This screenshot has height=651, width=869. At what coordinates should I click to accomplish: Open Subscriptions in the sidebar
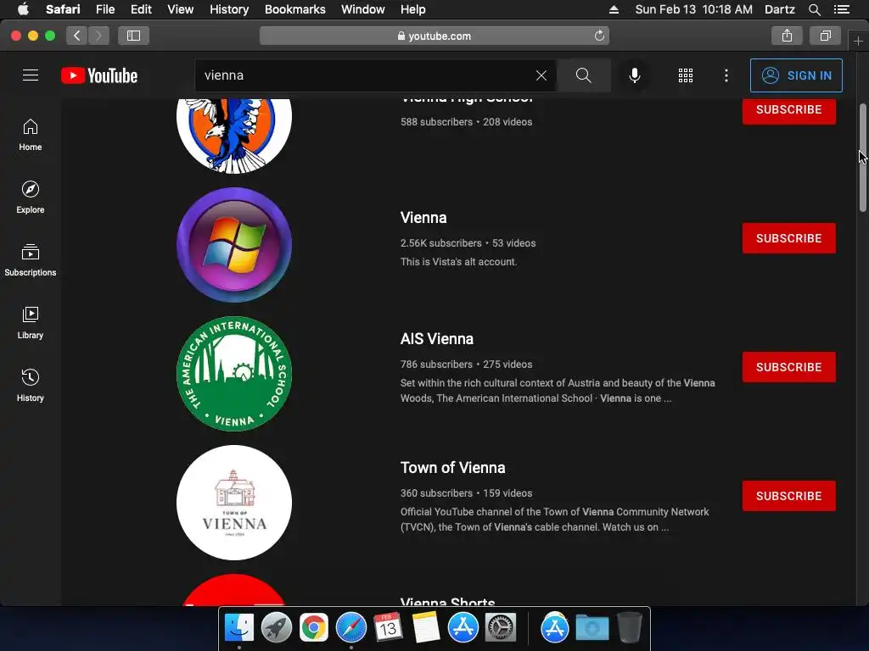[x=31, y=260]
